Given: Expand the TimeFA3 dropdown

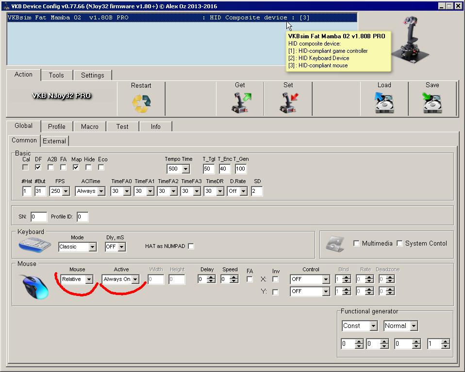Looking at the screenshot, I should [197, 191].
